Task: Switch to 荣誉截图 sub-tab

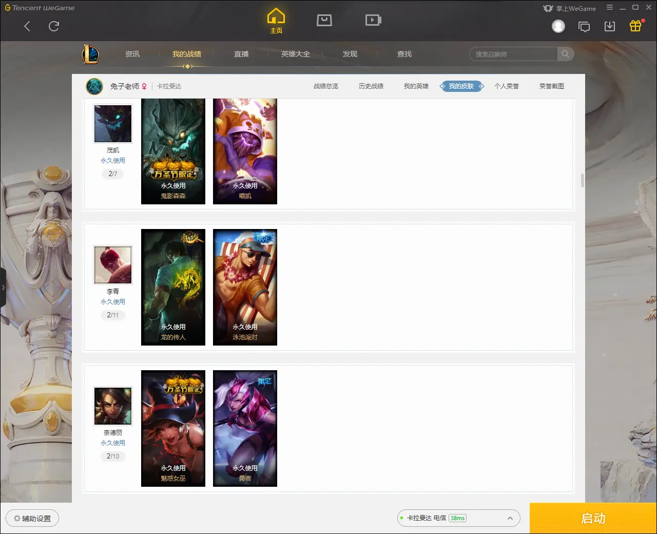Action: [x=552, y=86]
